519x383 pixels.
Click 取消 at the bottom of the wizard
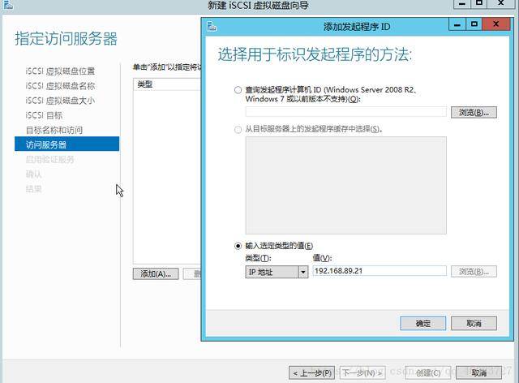pyautogui.click(x=479, y=373)
